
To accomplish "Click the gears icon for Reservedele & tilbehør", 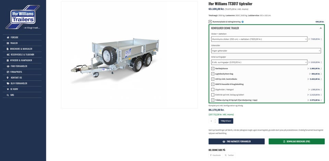I will (x=8, y=54).
